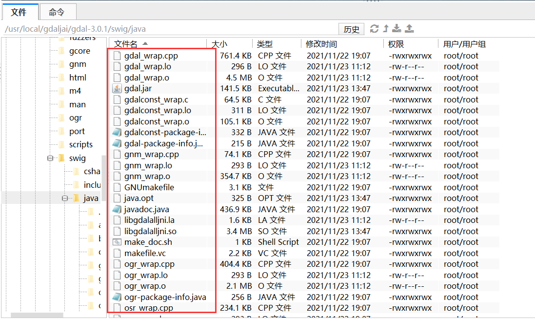Open the 历史 history panel
Image resolution: width=535 pixels, height=319 pixels.
pos(351,29)
